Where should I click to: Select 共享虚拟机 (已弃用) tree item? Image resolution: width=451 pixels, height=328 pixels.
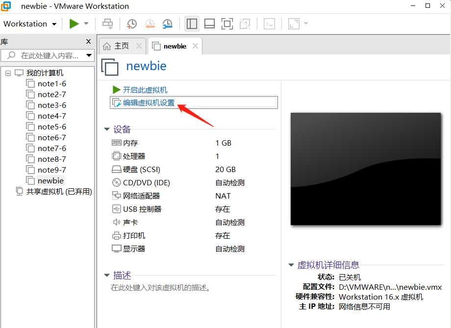click(x=59, y=192)
